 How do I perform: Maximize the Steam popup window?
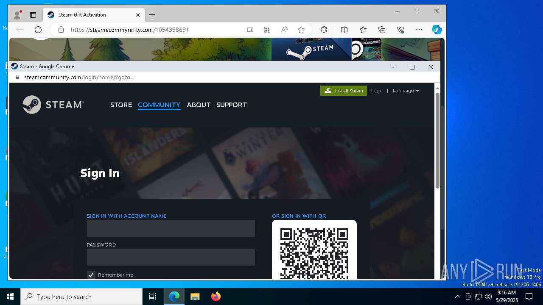click(412, 67)
